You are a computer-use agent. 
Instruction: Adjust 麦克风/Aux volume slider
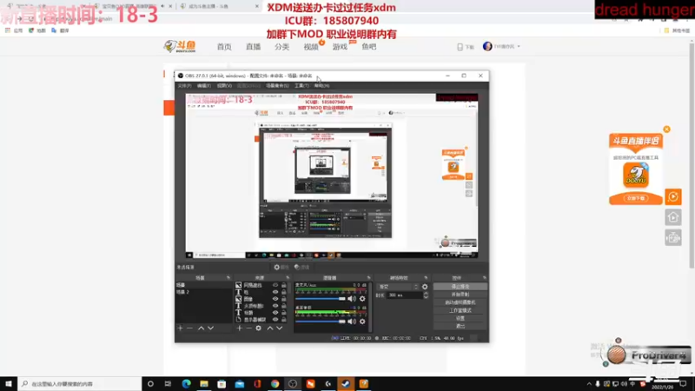point(321,299)
